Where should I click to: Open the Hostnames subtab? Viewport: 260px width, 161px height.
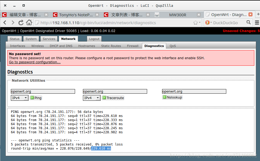87,46
